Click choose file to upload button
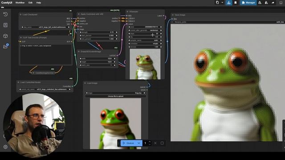Screen dimensions: 285x160 [116, 96]
